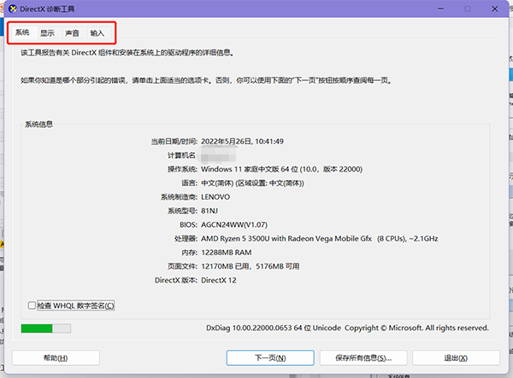
Task: Click the date value 2022年5月26日, 10:41:49
Action: 242,142
